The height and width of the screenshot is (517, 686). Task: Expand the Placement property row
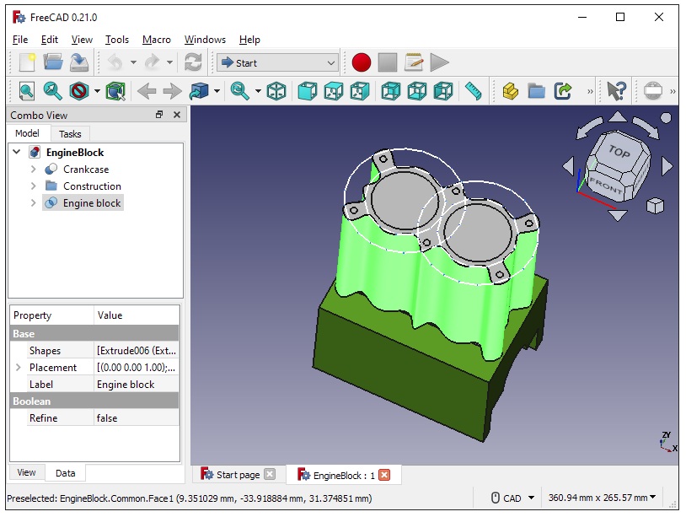pyautogui.click(x=19, y=368)
